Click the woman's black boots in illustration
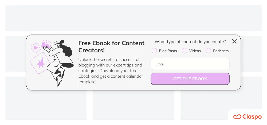267x125 pixels. [60, 77]
